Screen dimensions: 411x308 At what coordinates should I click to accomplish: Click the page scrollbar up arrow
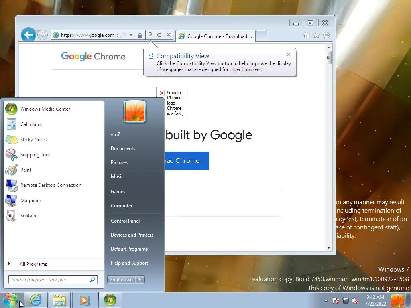point(328,47)
